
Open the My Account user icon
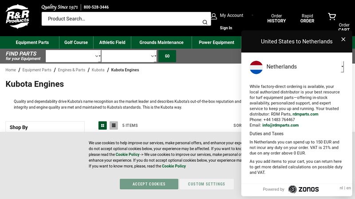[x=214, y=16]
